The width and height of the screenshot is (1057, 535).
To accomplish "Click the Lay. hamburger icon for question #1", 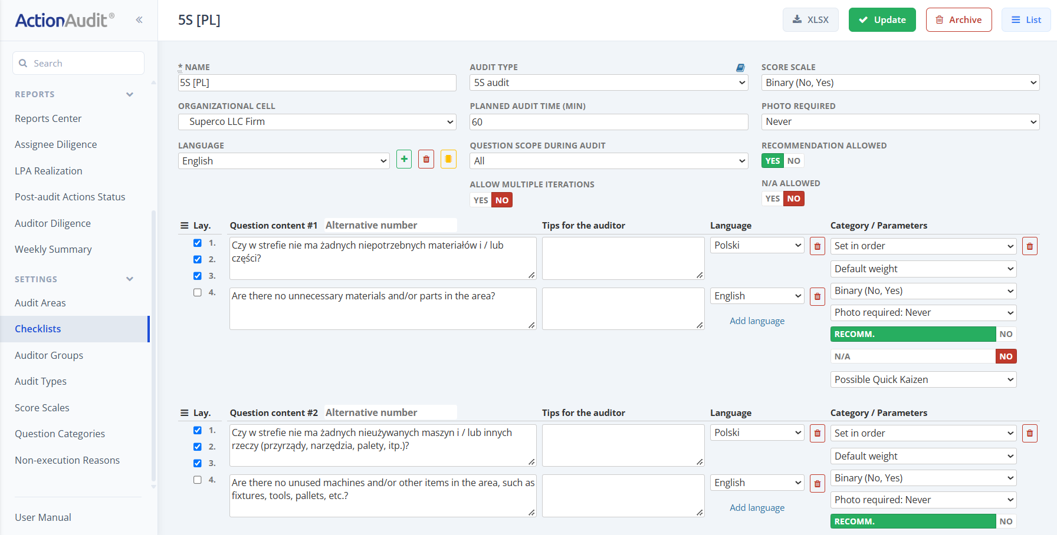I will (x=185, y=226).
